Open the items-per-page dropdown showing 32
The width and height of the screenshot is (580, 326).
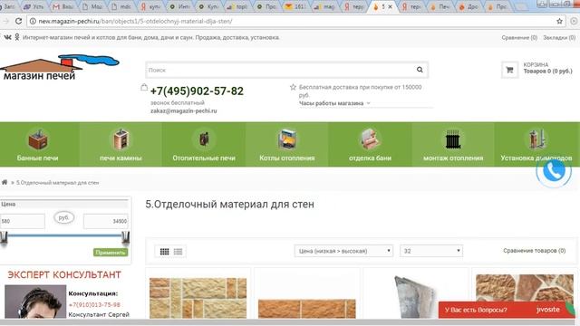[431, 251]
